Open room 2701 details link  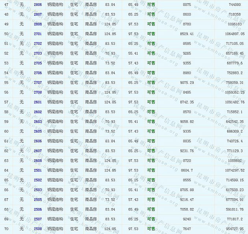pyautogui.click(x=38, y=34)
